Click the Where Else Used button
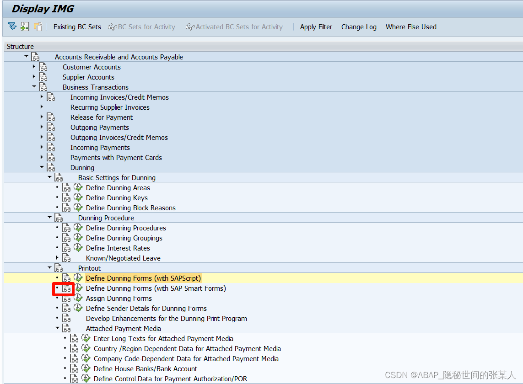 (x=411, y=27)
